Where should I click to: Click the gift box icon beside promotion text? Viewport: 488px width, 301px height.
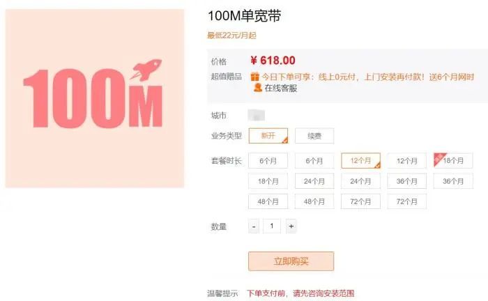255,76
